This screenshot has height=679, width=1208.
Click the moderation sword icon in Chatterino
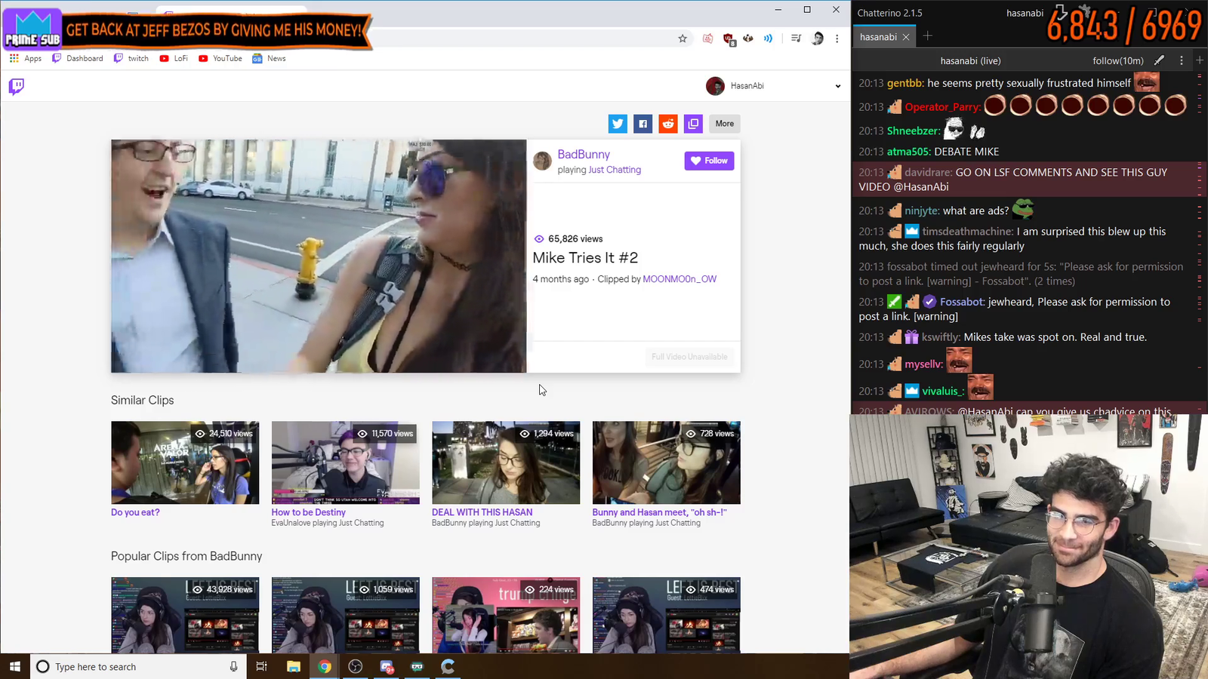[x=1159, y=60]
